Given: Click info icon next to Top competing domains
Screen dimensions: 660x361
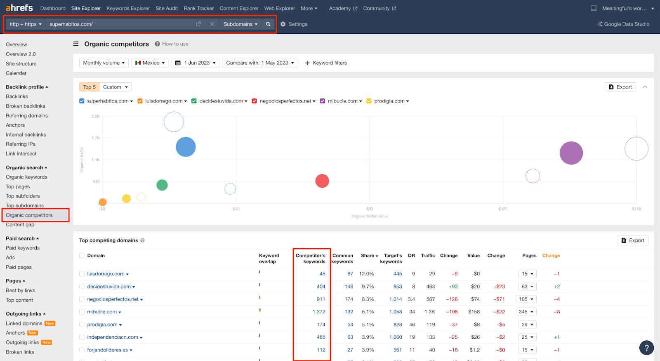Looking at the screenshot, I should (142, 240).
